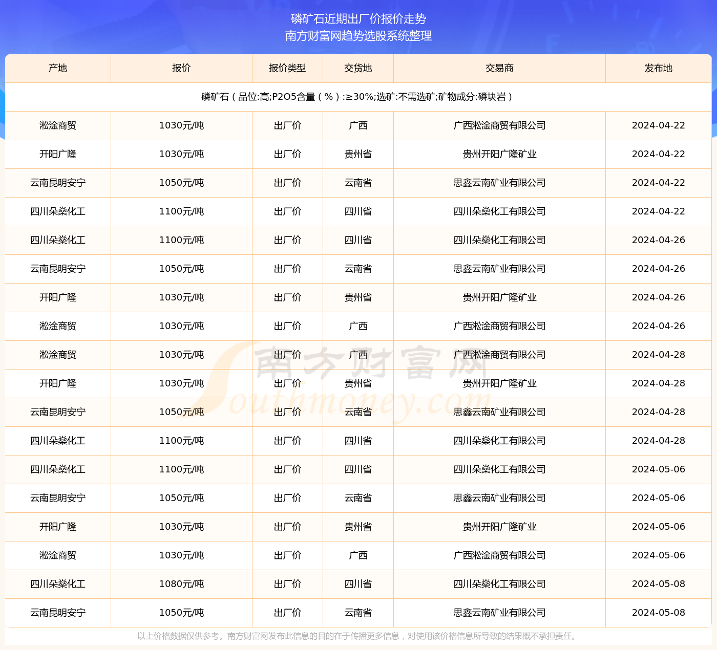Click 广西 in the 淞淦商贸 2024-05-06 row

[358, 555]
